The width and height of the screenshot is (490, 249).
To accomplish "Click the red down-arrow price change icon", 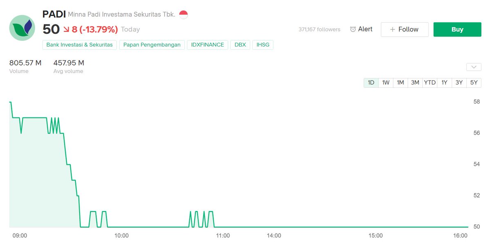I will [67, 29].
